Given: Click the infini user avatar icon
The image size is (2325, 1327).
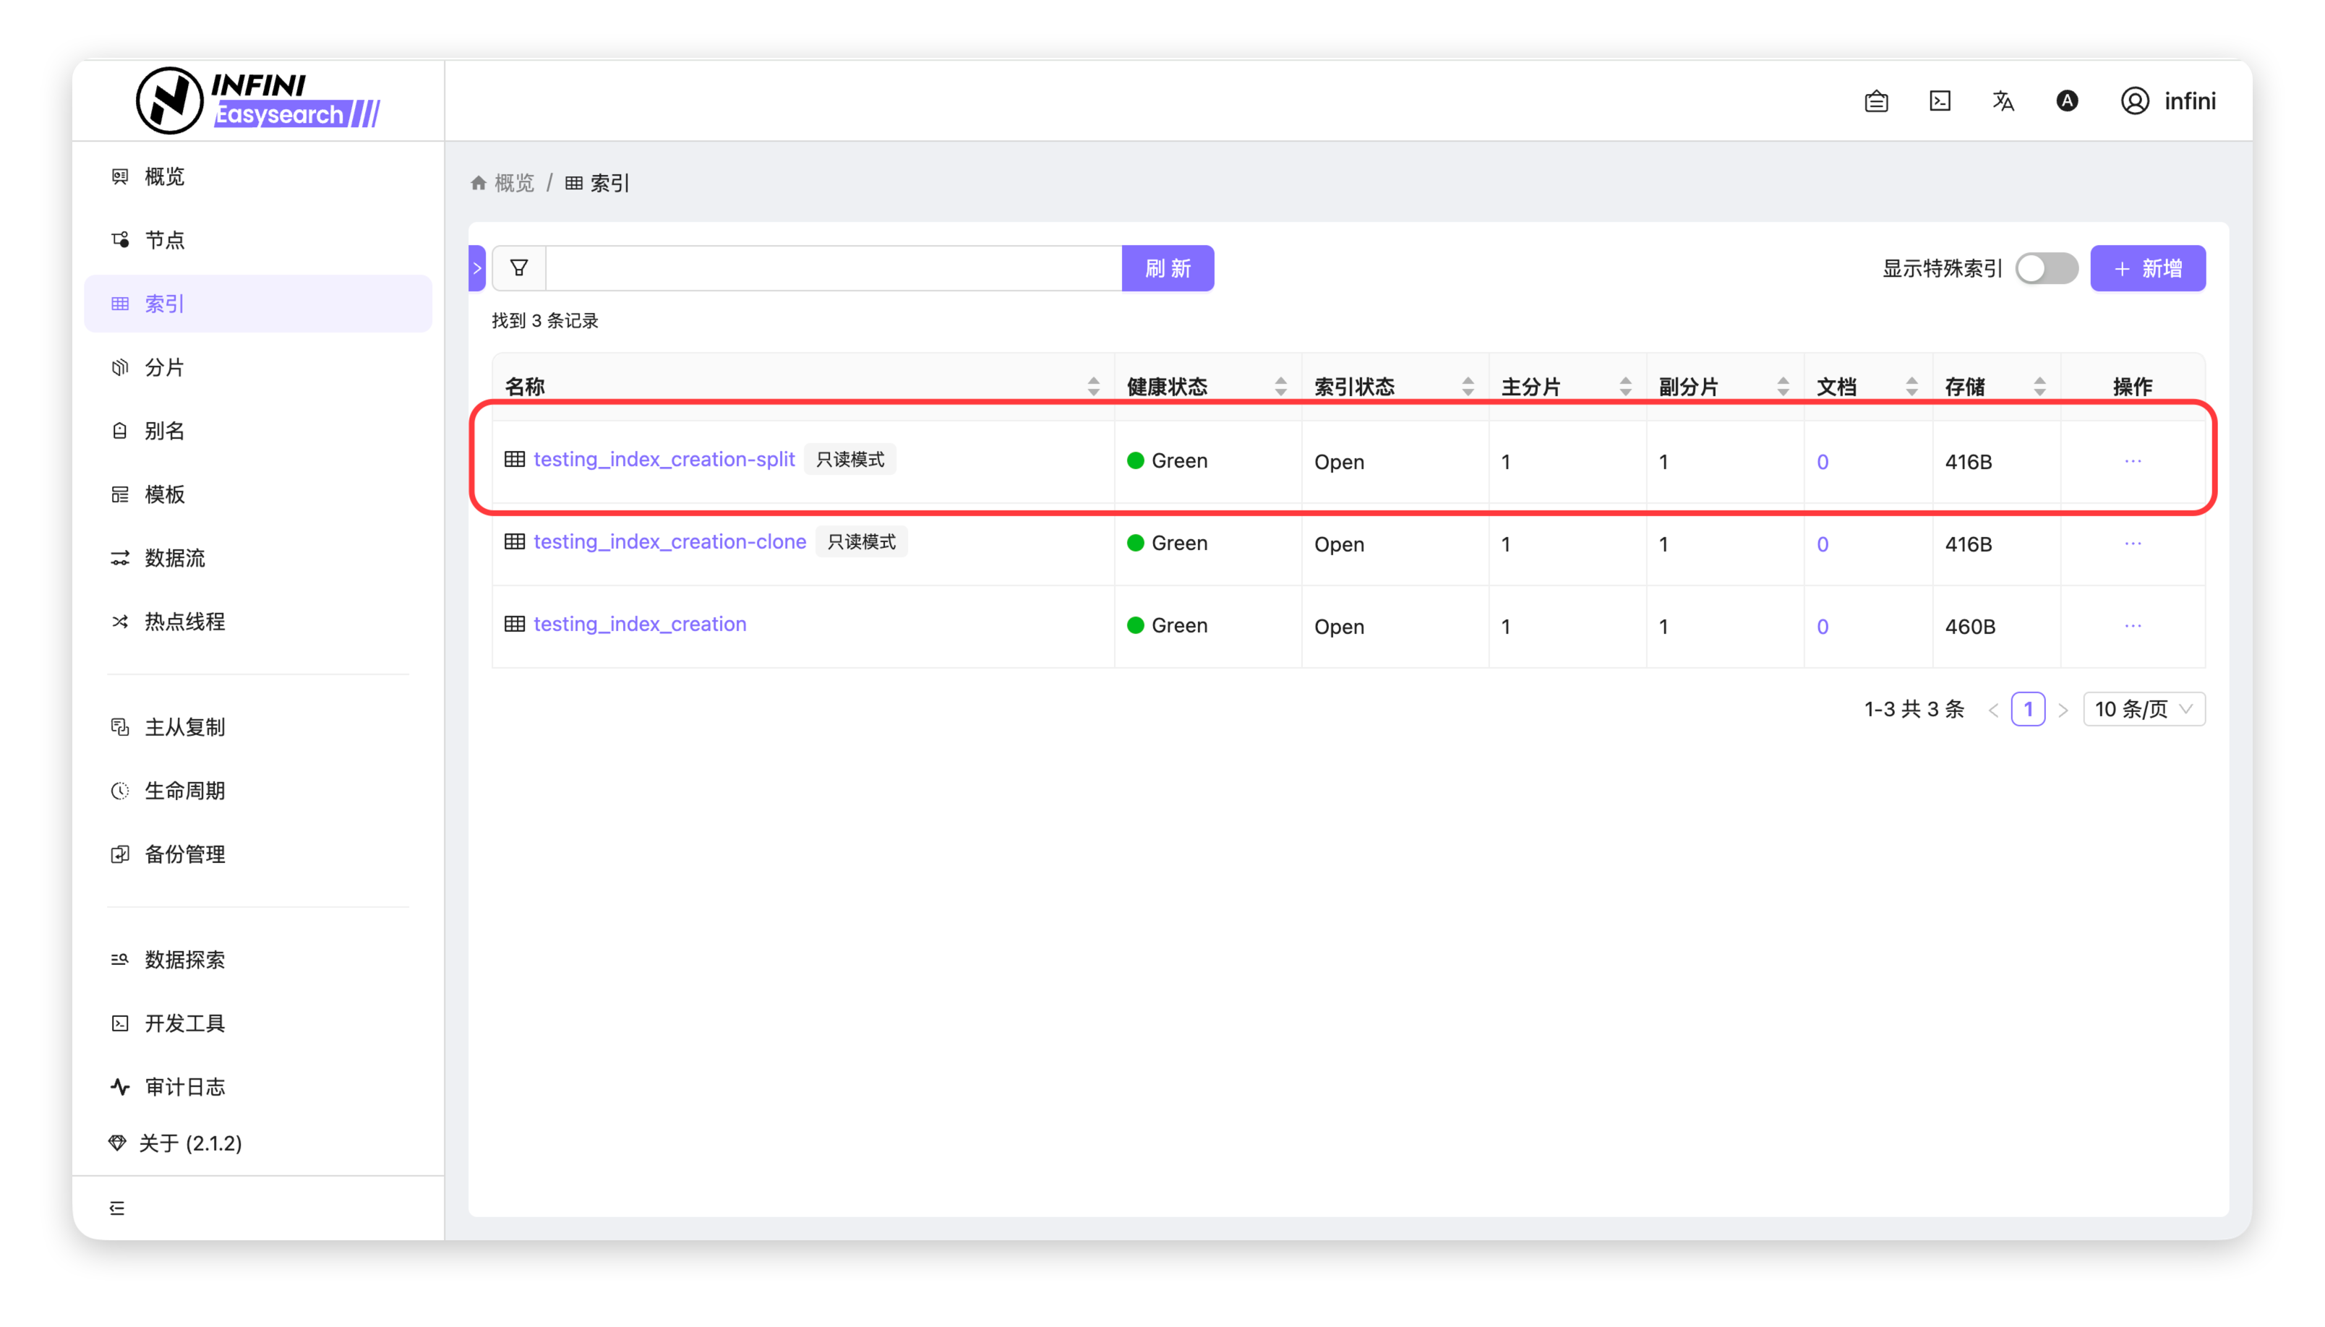Looking at the screenshot, I should pos(2135,101).
